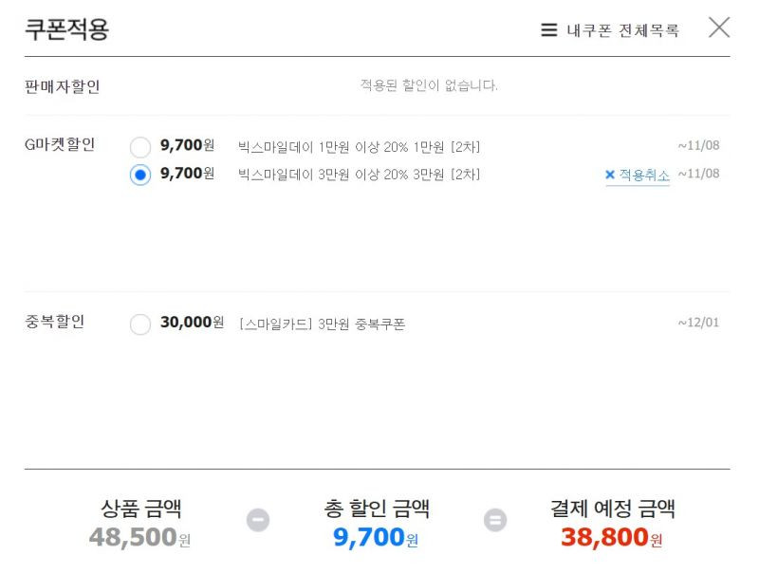Click the 총 할인 금액 9,700원 value
This screenshot has width=759, height=574.
pos(376,537)
